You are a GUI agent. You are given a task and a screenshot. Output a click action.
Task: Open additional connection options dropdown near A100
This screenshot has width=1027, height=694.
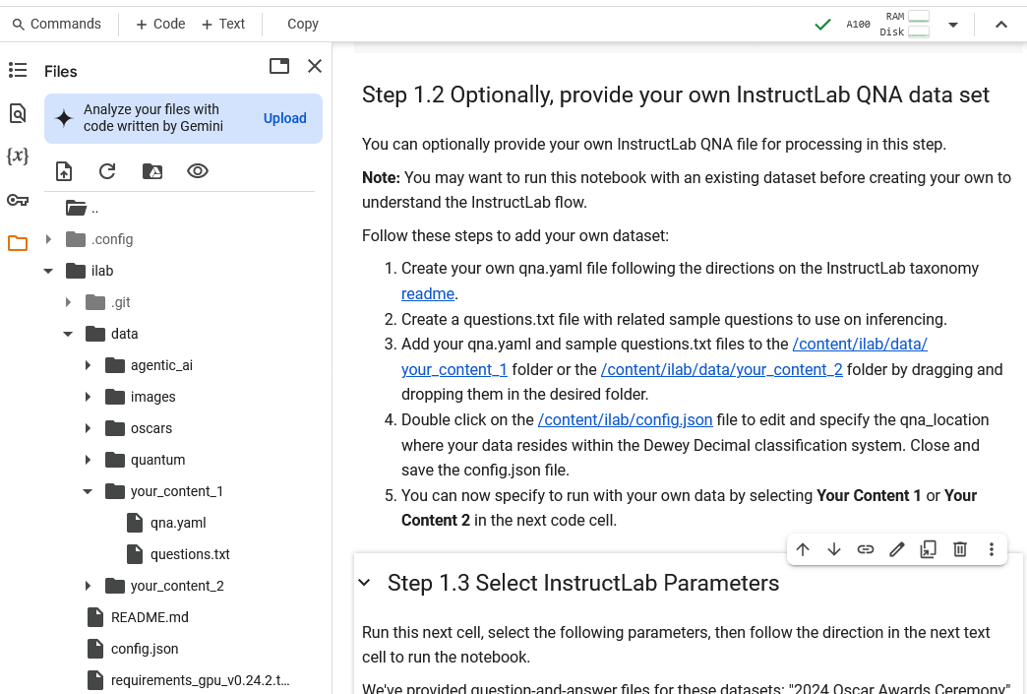coord(951,24)
